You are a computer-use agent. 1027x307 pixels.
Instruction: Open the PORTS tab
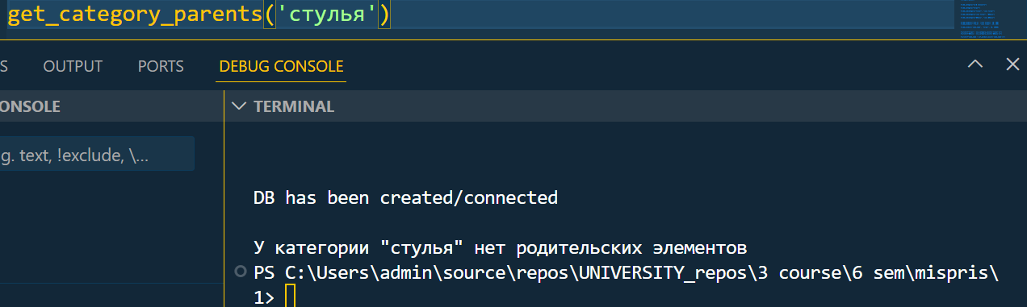point(161,66)
